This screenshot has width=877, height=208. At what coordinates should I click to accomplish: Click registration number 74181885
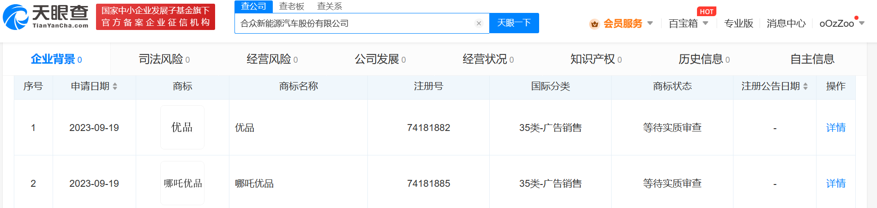(x=428, y=183)
